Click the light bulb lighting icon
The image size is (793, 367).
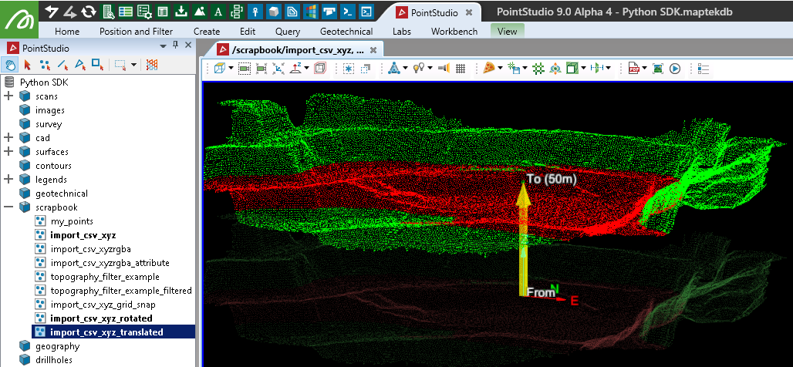[x=418, y=69]
